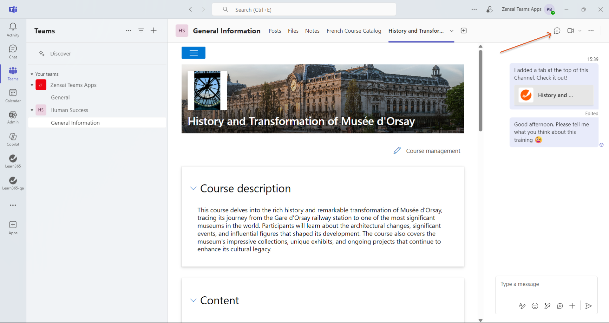Click the filter teams icon
Image resolution: width=609 pixels, height=323 pixels.
pyautogui.click(x=141, y=31)
